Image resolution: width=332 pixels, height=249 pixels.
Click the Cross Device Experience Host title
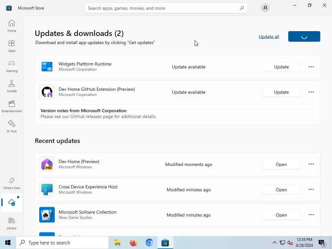(x=88, y=187)
